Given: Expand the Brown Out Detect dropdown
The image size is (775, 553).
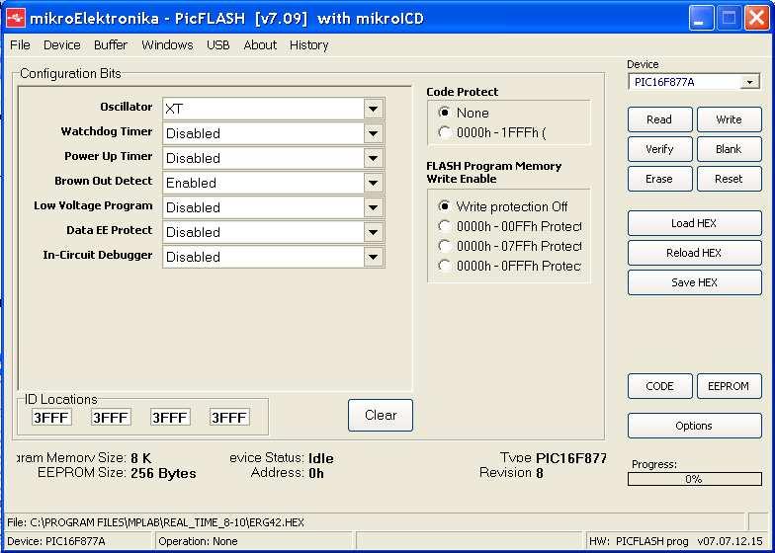Looking at the screenshot, I should point(374,183).
